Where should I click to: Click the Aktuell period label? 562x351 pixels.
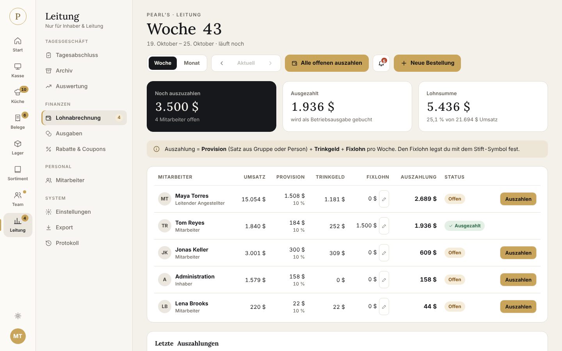point(246,63)
